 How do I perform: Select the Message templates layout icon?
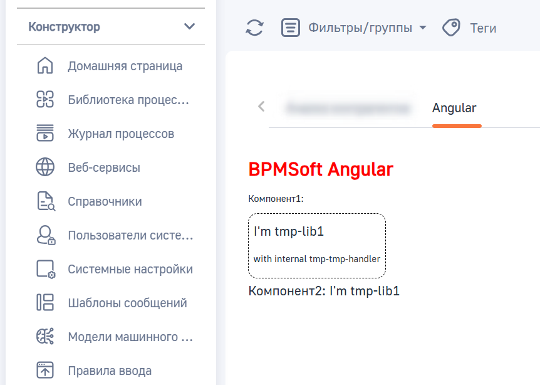(x=45, y=303)
